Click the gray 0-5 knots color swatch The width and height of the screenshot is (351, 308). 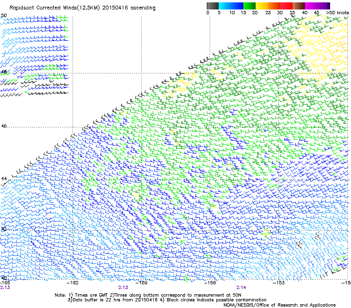pyautogui.click(x=212, y=6)
